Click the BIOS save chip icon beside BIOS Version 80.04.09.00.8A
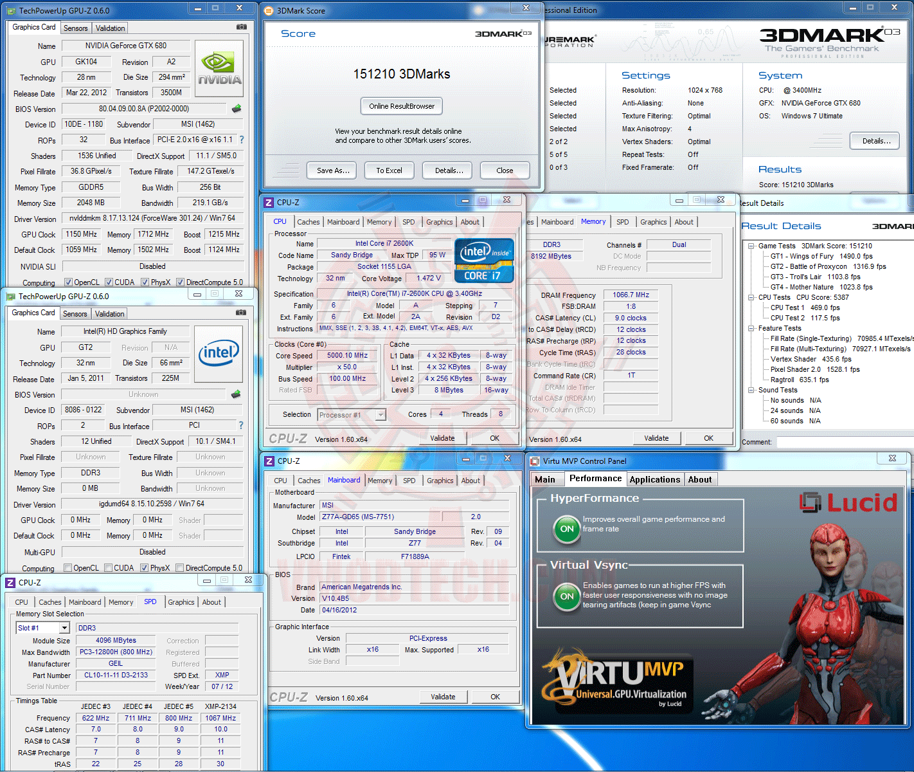 (237, 109)
